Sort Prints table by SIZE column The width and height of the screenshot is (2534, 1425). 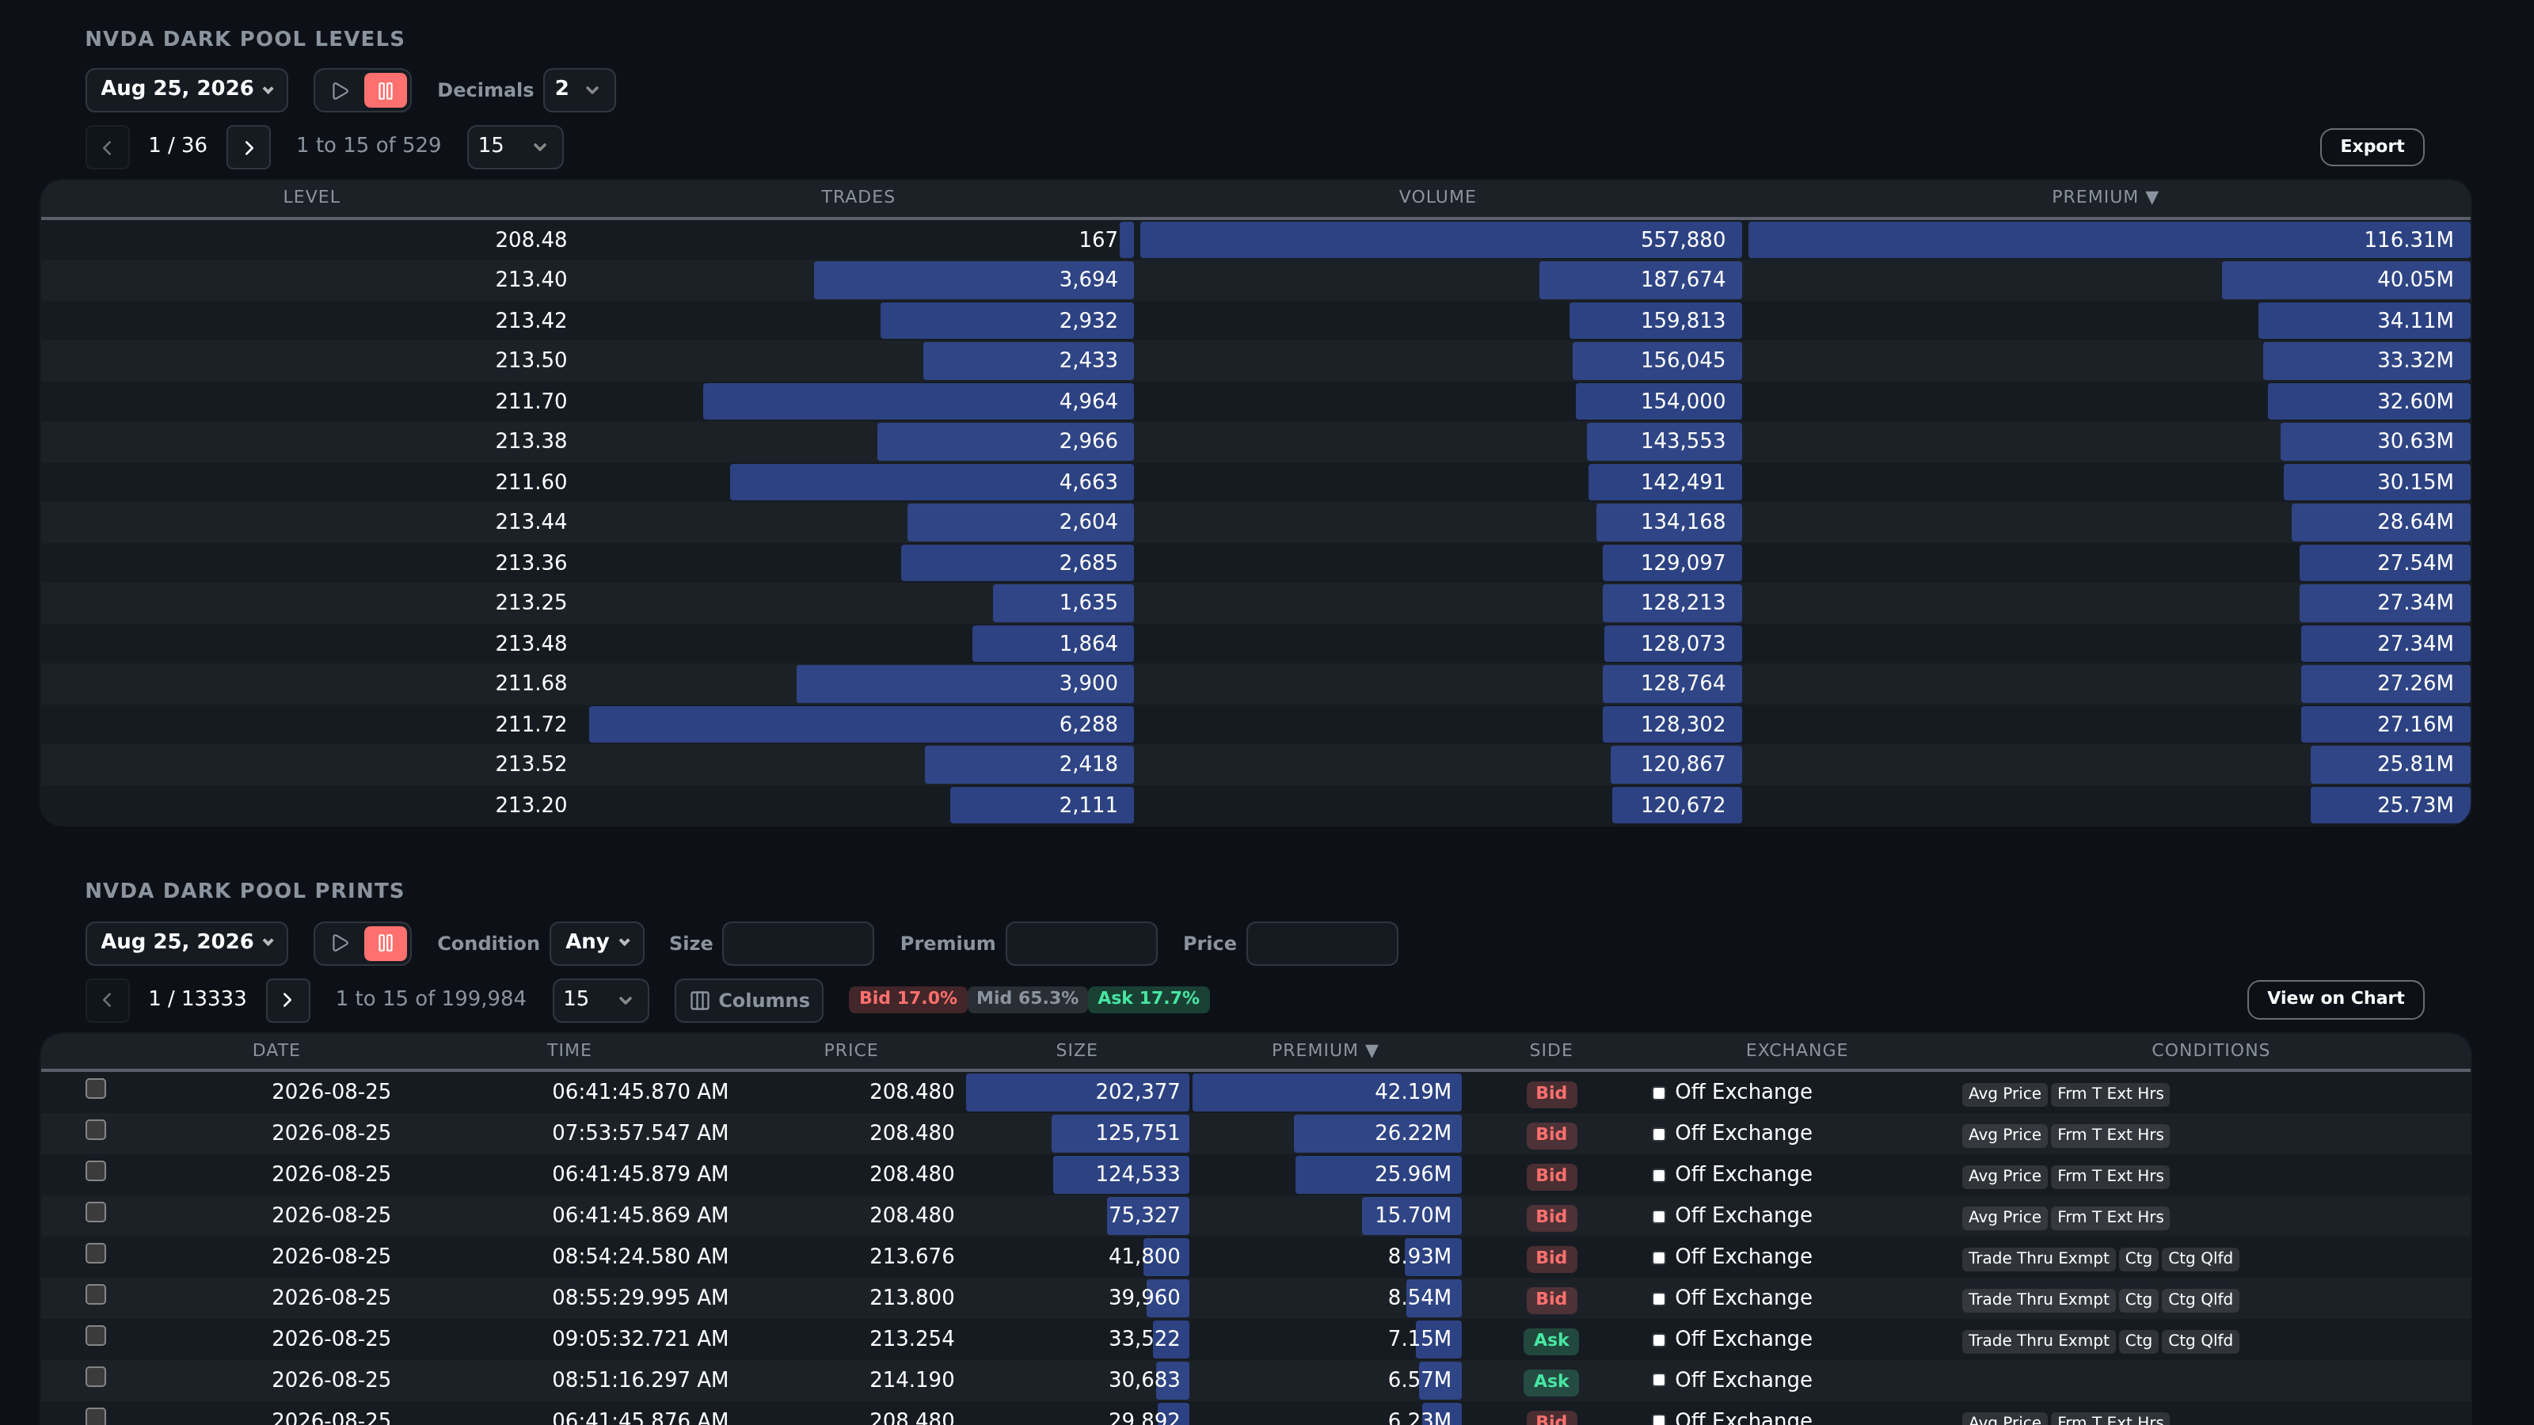point(1076,1051)
